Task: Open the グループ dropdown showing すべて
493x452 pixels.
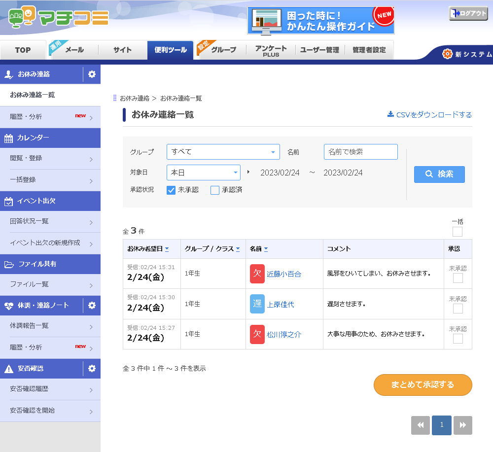Action: tap(223, 152)
